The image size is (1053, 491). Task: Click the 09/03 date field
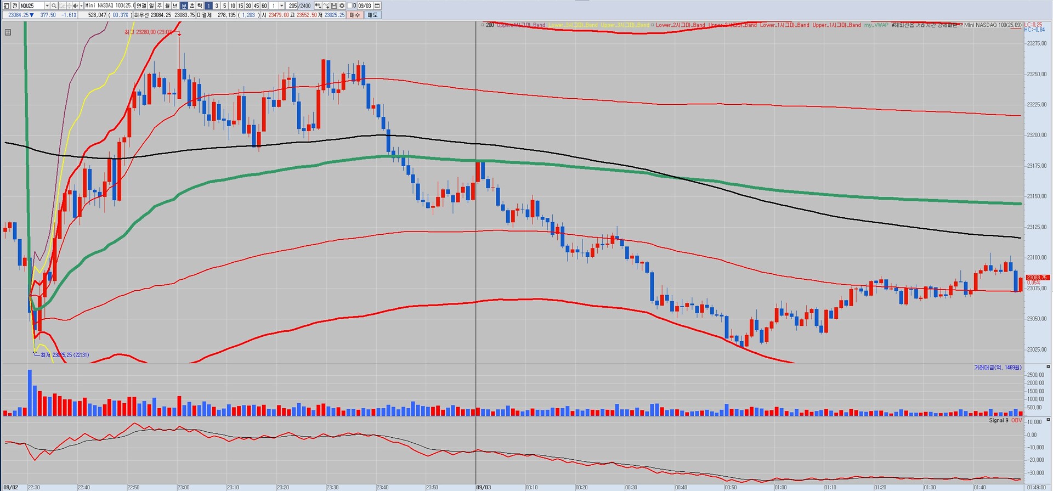click(x=365, y=5)
